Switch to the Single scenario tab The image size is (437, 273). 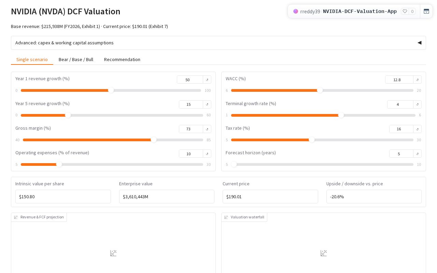tap(32, 59)
